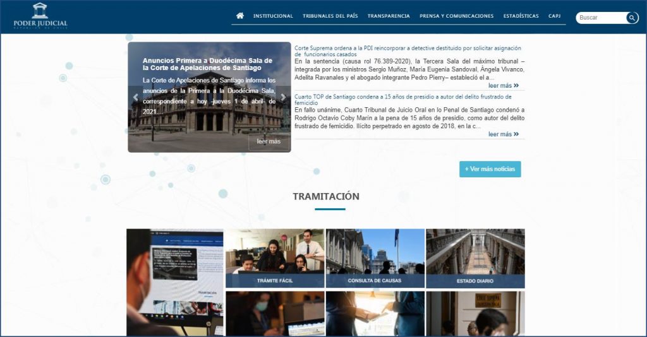The image size is (647, 337).
Task: Click tile showing people with tablet
Action: point(375,314)
